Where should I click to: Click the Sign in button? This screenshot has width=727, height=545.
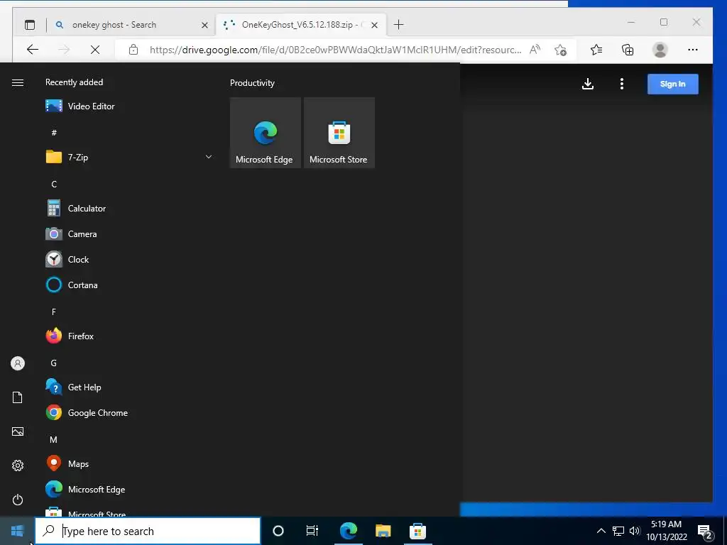coord(673,84)
